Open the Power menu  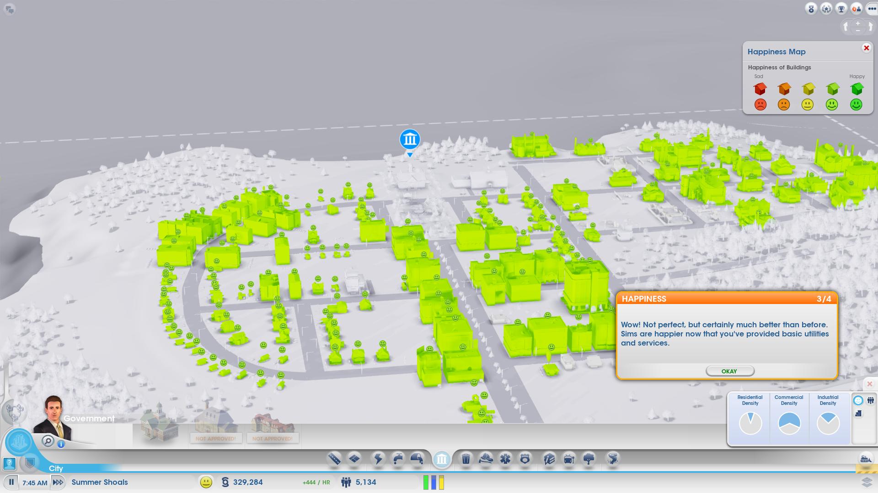378,458
